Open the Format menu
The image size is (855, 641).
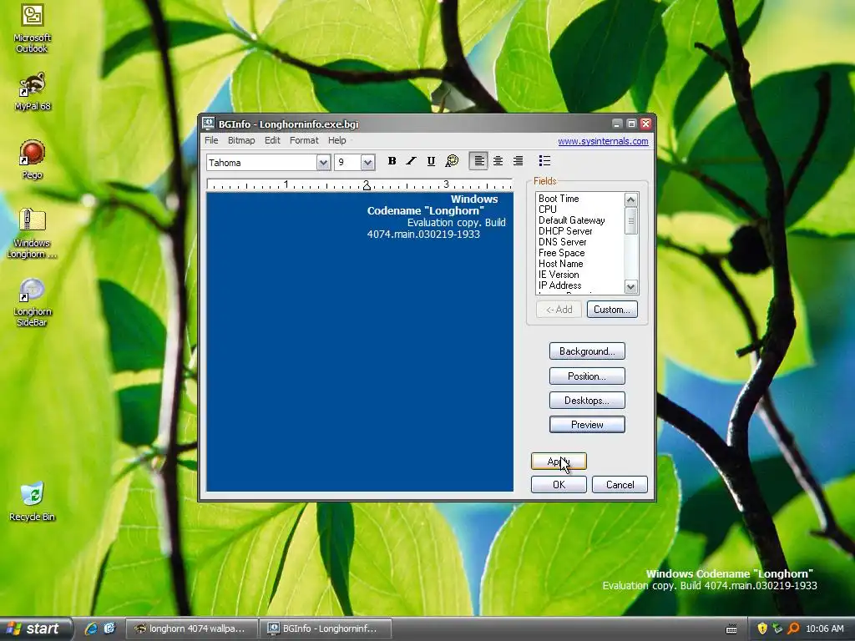point(304,140)
